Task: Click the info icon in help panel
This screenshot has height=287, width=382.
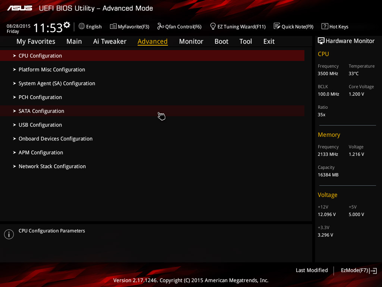Action: 9,234
